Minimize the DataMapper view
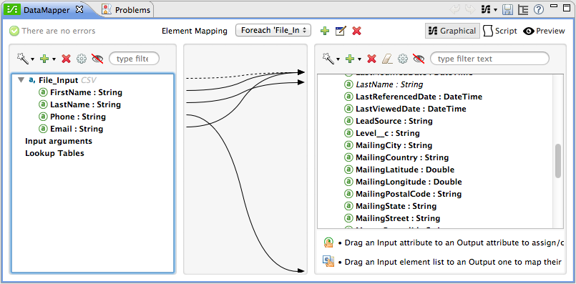Image resolution: width=576 pixels, height=284 pixels. [x=555, y=6]
